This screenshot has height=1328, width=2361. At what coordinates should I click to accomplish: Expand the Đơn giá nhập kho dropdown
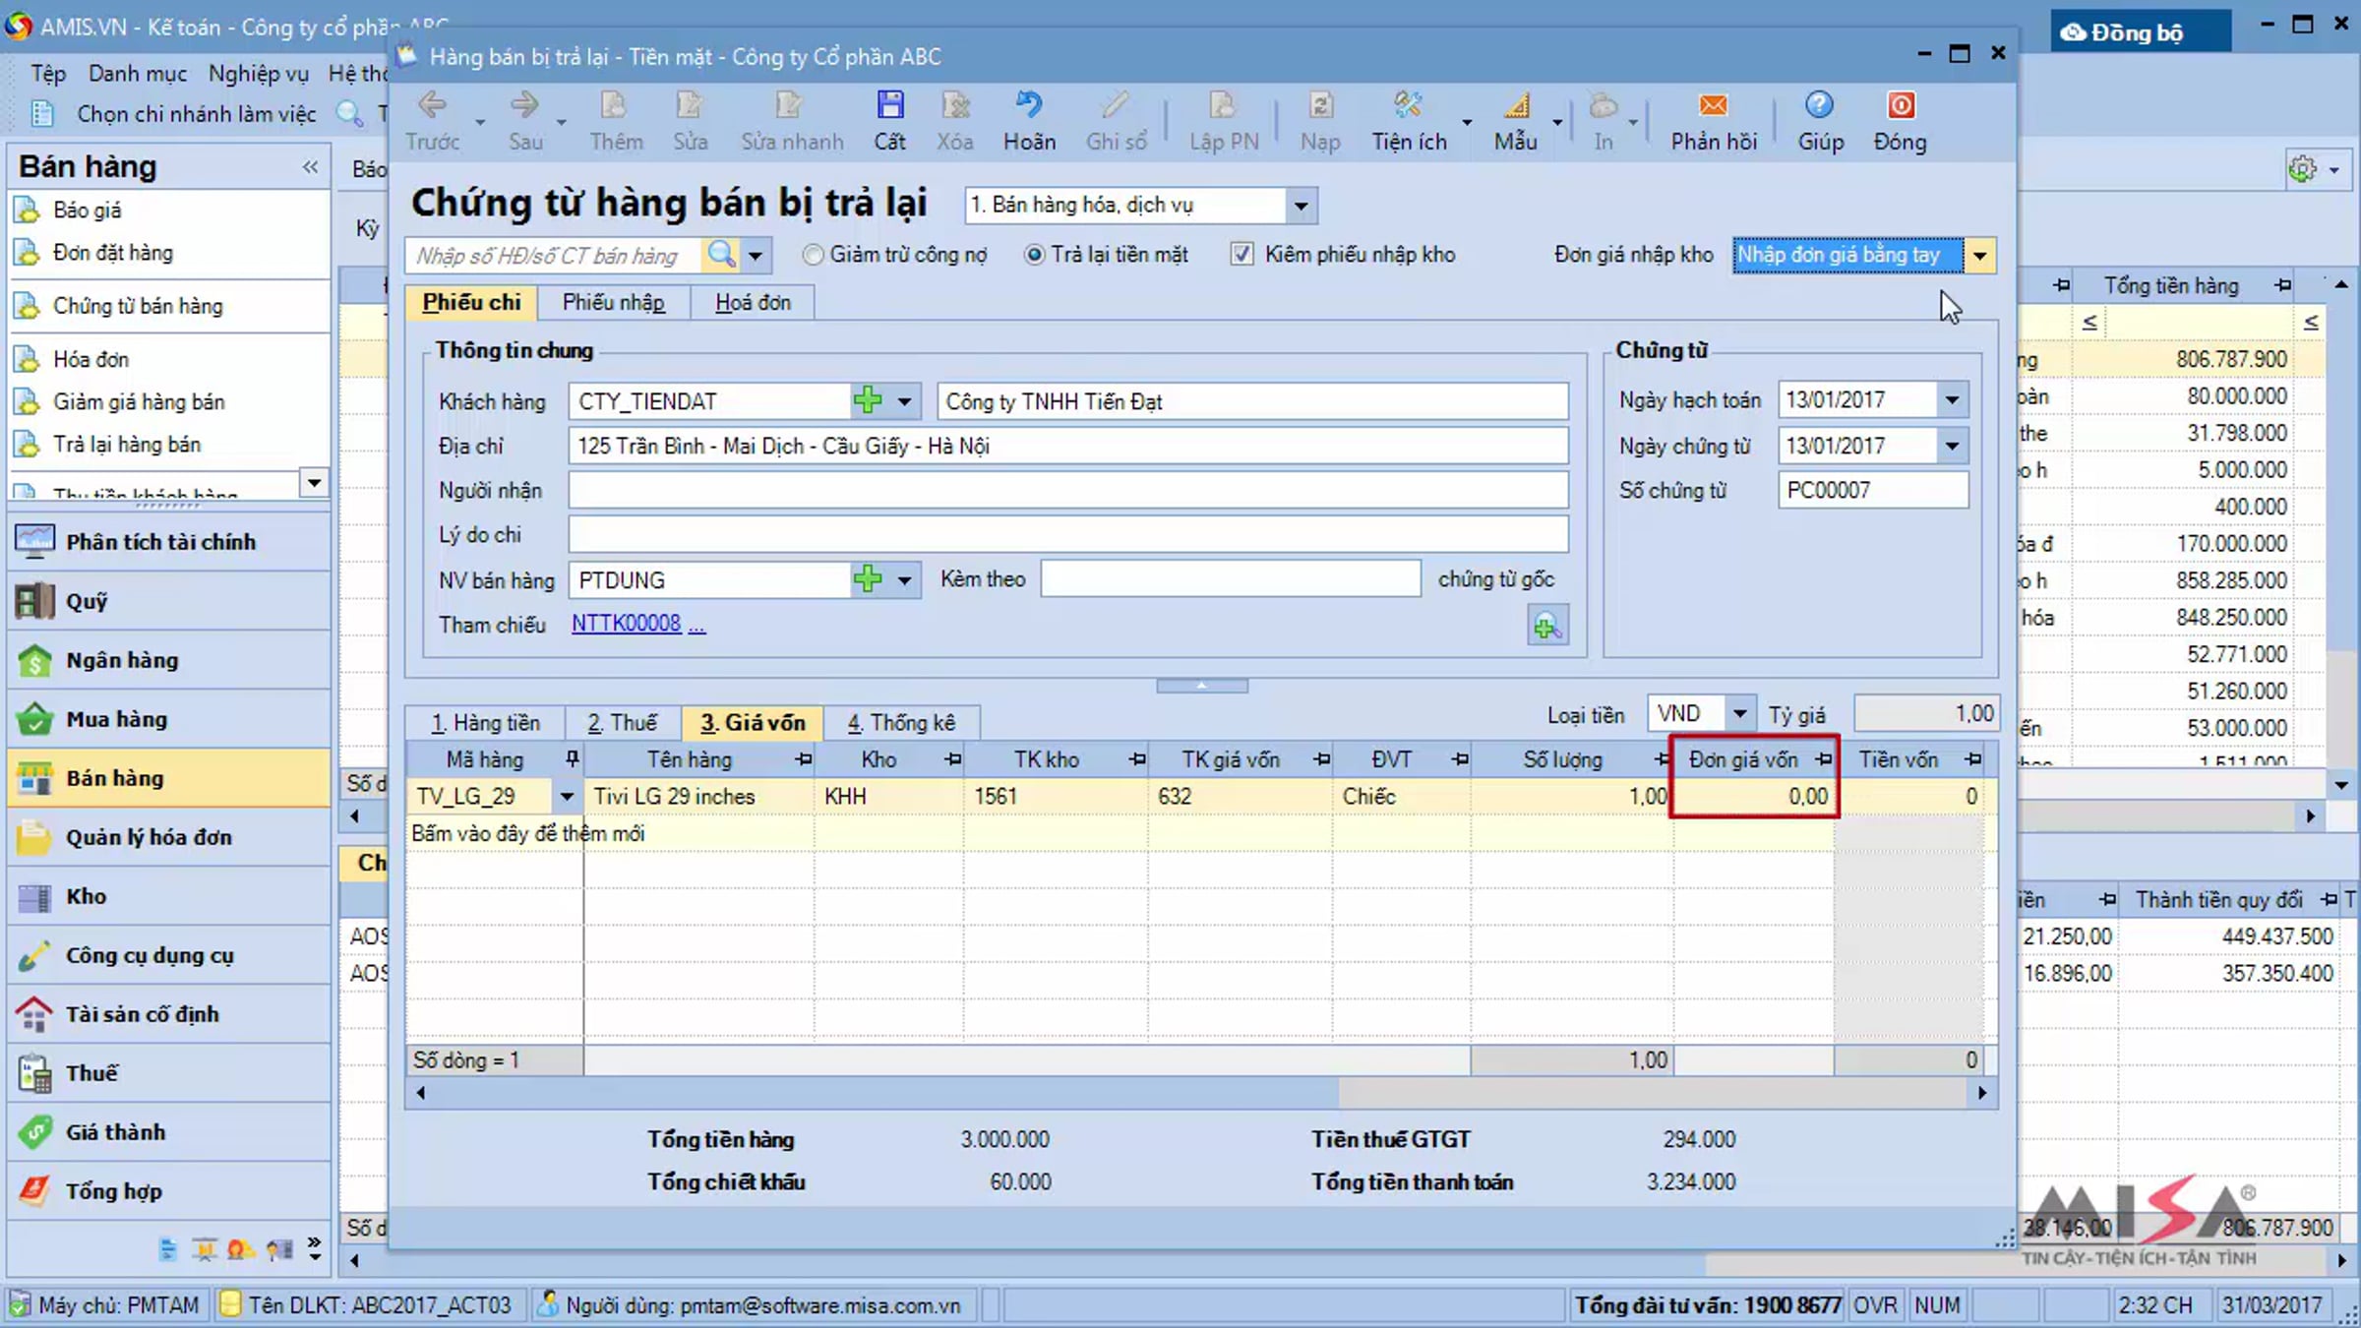(1979, 256)
